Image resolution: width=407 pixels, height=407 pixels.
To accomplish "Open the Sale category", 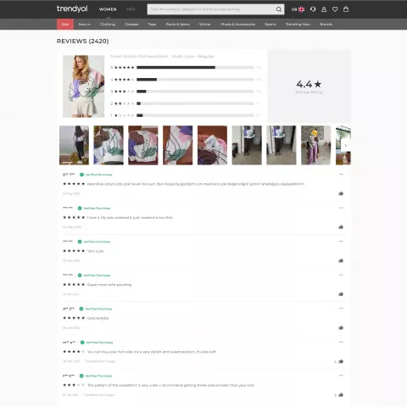I will tap(65, 25).
